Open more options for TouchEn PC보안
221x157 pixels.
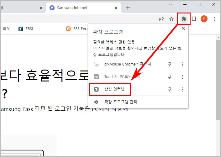click(182, 77)
